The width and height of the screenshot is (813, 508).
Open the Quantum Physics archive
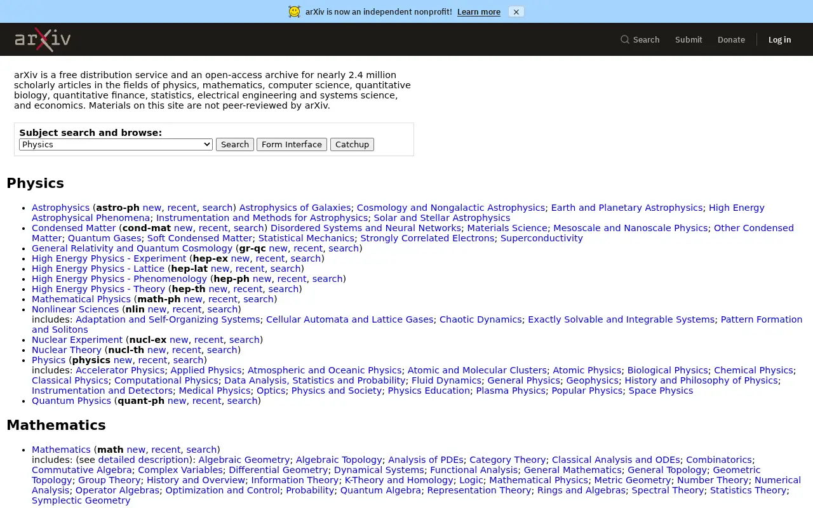pyautogui.click(x=71, y=401)
